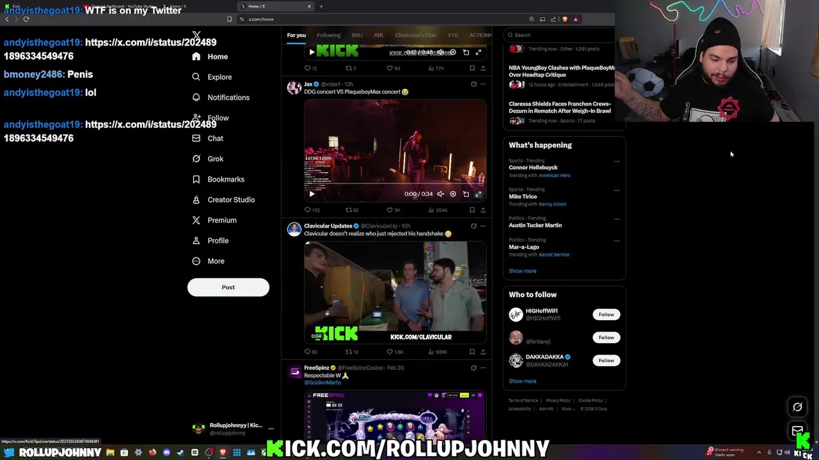
Task: Reload the page using browser refresh
Action: click(x=26, y=19)
